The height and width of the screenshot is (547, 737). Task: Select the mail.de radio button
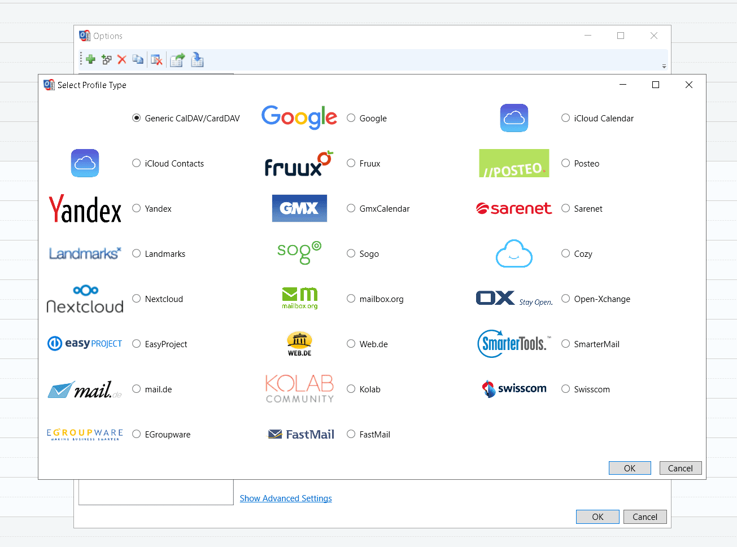point(152,389)
